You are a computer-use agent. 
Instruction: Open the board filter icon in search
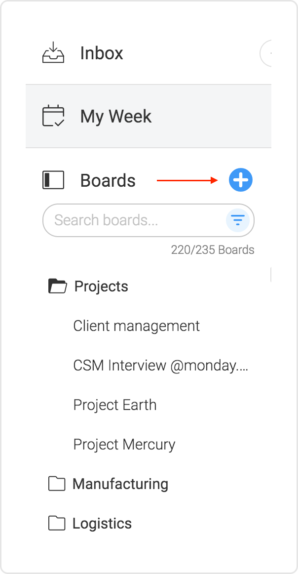tap(238, 220)
